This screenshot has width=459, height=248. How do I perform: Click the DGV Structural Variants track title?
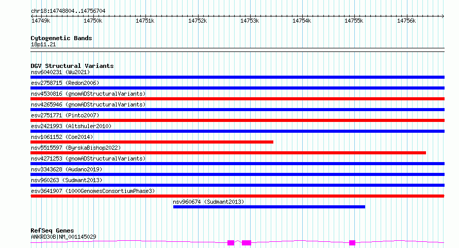tap(72, 66)
